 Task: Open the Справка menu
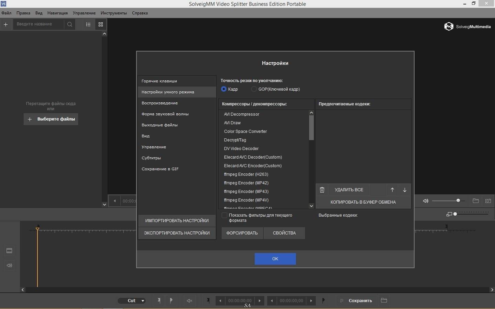(x=140, y=13)
